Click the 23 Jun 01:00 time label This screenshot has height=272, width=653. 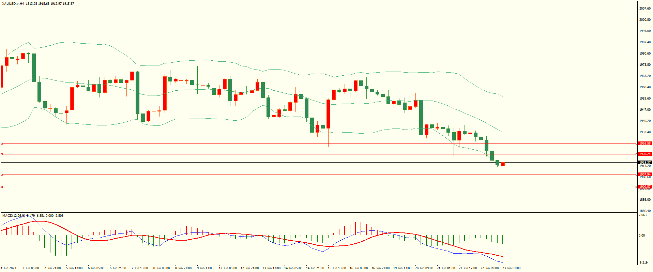511,268
